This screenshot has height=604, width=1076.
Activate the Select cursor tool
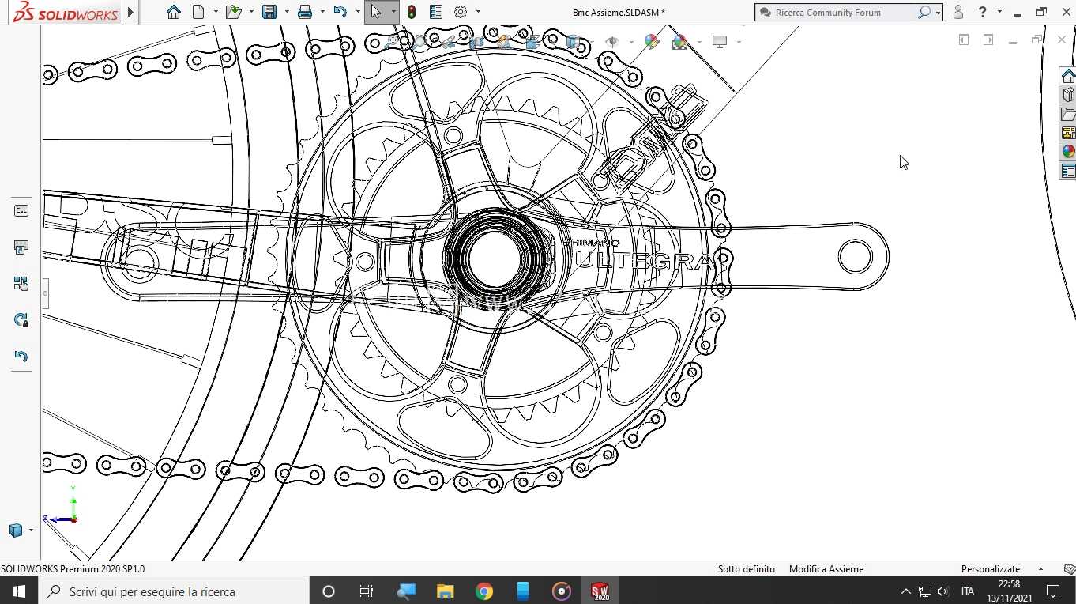click(376, 12)
